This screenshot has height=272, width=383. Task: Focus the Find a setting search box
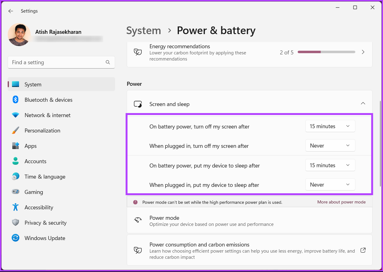pyautogui.click(x=61, y=62)
